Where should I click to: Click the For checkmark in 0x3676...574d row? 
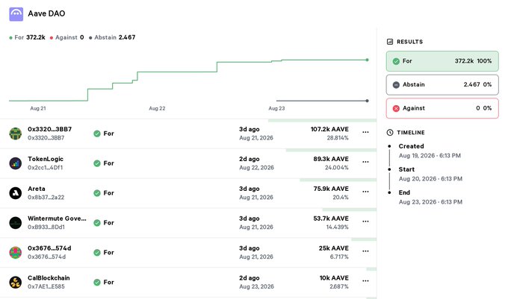[x=97, y=253]
